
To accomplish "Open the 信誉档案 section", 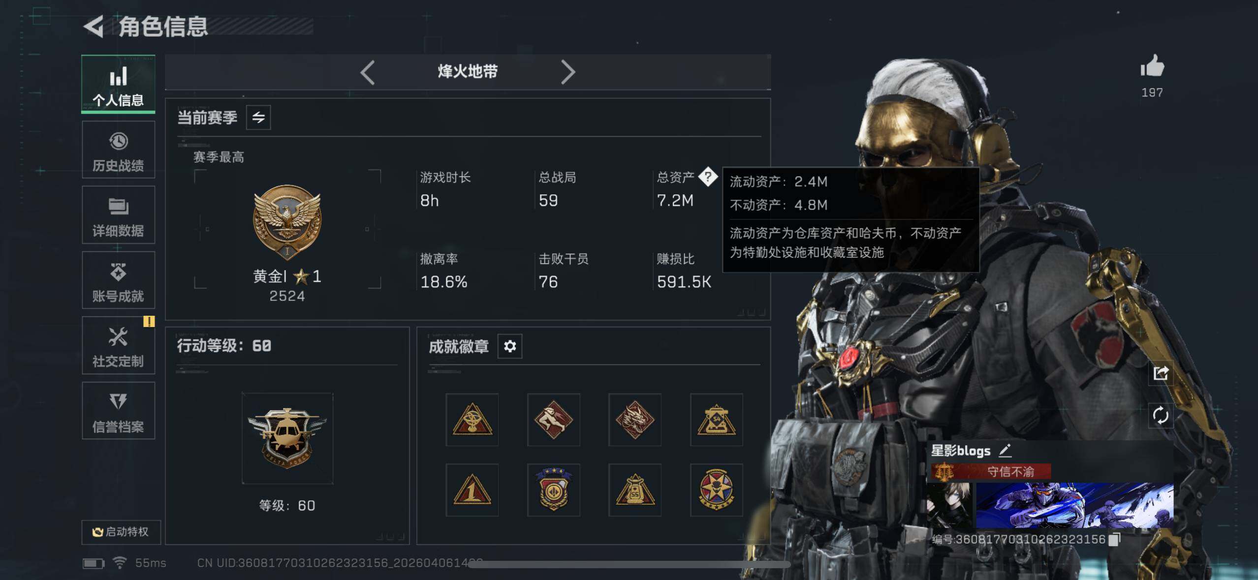I will 118,411.
